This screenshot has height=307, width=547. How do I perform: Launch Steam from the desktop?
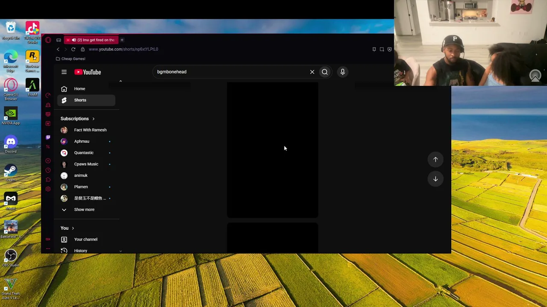click(11, 173)
